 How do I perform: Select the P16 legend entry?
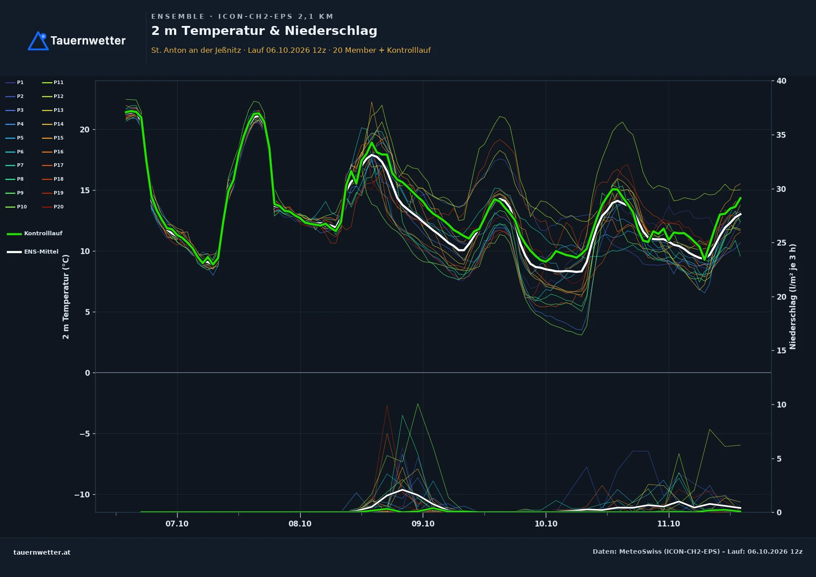pyautogui.click(x=53, y=152)
